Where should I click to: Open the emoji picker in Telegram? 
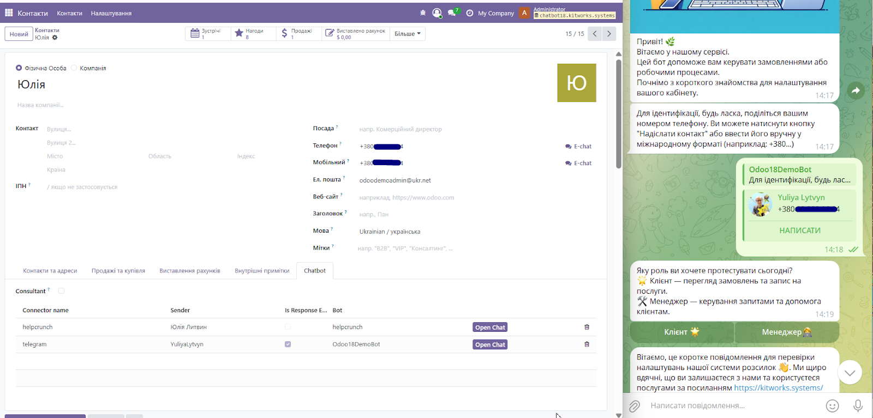[832, 405]
